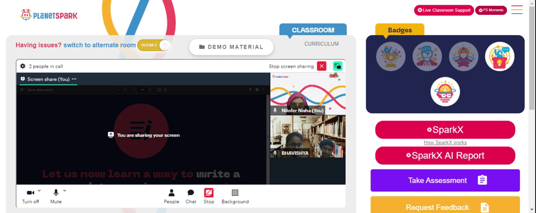Click Nilofer Nisha (You) video tile
536x213 pixels.
308,94
